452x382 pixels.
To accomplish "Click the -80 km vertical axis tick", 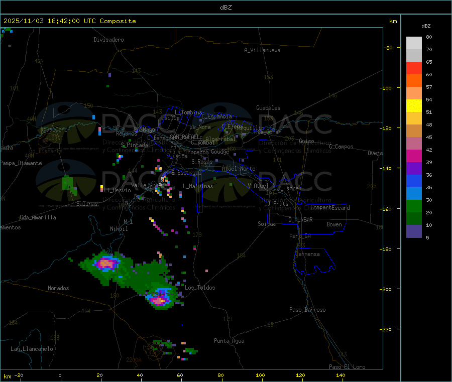I will tap(388, 48).
